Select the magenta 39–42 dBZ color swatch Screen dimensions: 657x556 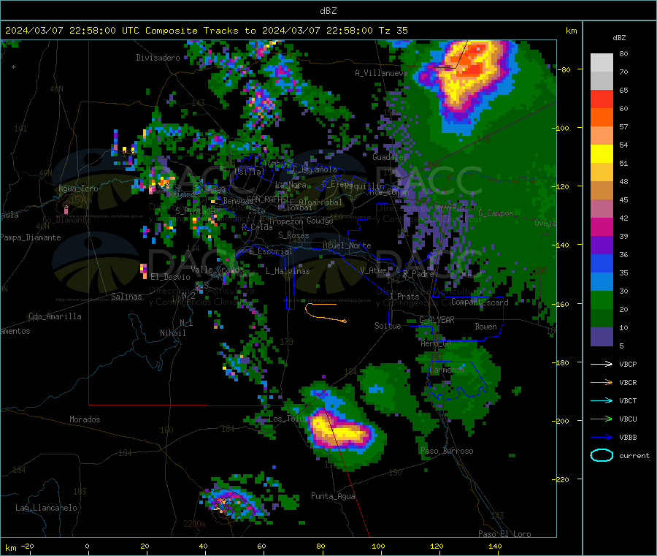click(x=602, y=226)
